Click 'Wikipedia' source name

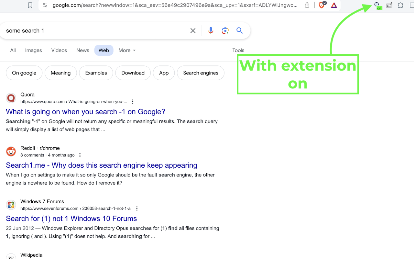(x=31, y=255)
